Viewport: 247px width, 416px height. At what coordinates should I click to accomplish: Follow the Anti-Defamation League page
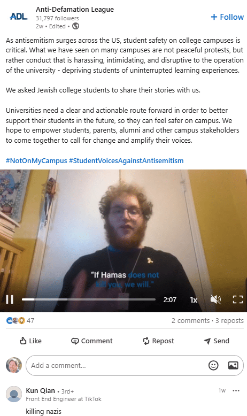(x=227, y=17)
